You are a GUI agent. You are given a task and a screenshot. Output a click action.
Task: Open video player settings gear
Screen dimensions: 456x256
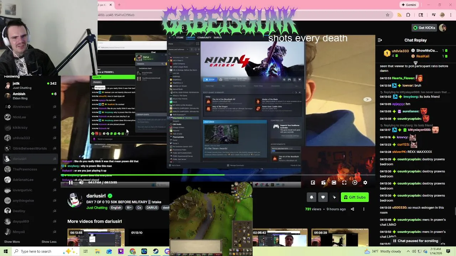(365, 182)
